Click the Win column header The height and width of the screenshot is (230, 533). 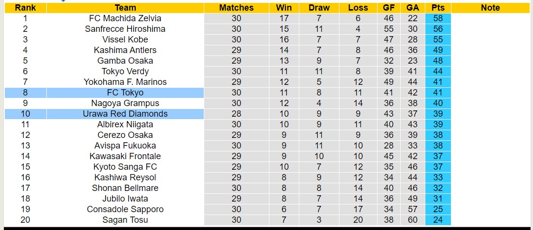coord(284,8)
